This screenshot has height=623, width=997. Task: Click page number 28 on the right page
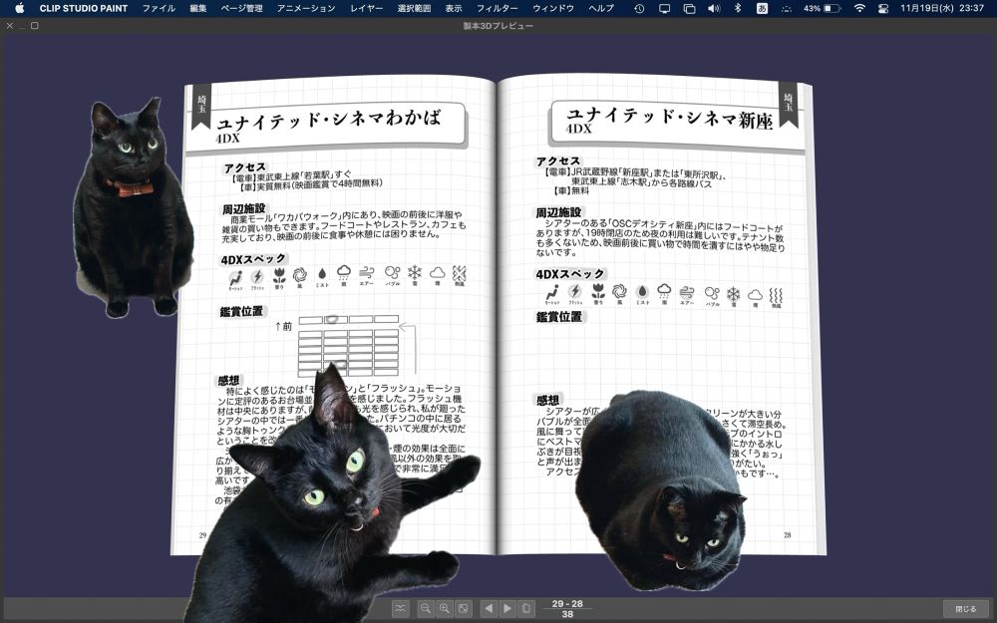[x=788, y=535]
